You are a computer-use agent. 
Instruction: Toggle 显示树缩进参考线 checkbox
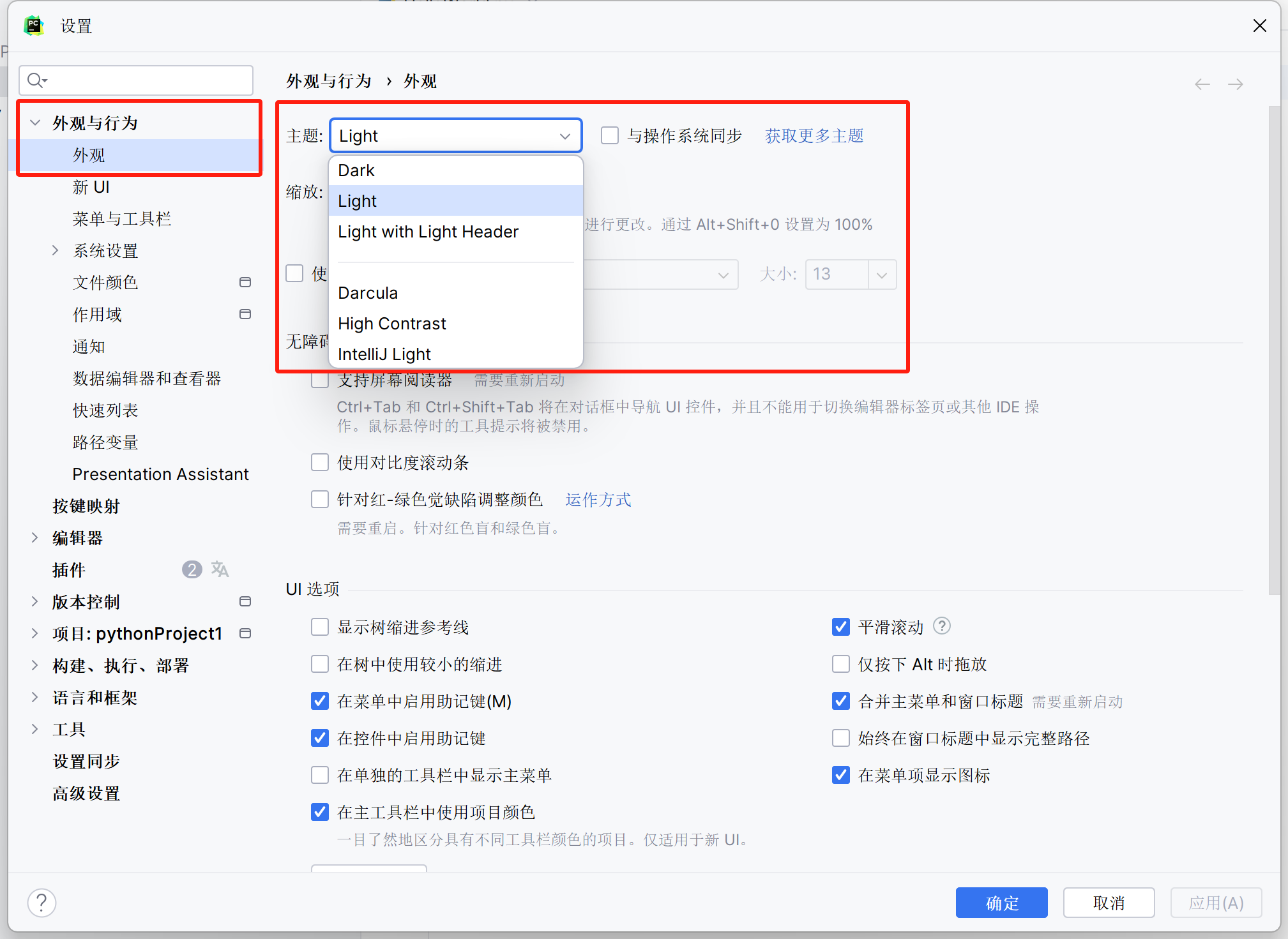click(x=320, y=627)
